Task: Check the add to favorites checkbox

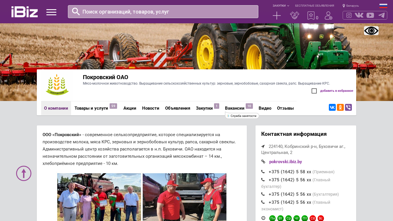Action: pyautogui.click(x=314, y=91)
